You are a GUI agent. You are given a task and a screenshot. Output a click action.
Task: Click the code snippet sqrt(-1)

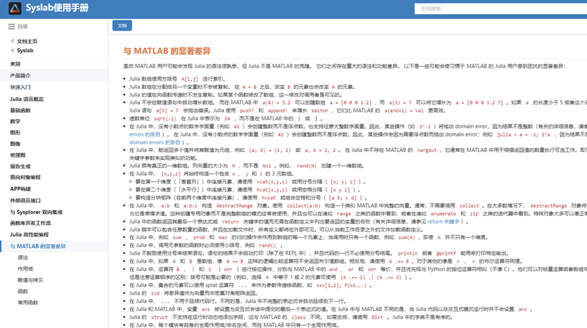tap(165, 118)
